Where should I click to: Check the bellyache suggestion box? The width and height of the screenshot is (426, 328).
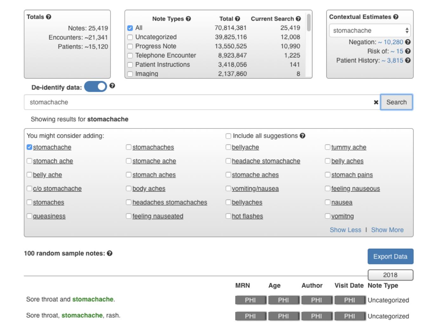pos(228,147)
